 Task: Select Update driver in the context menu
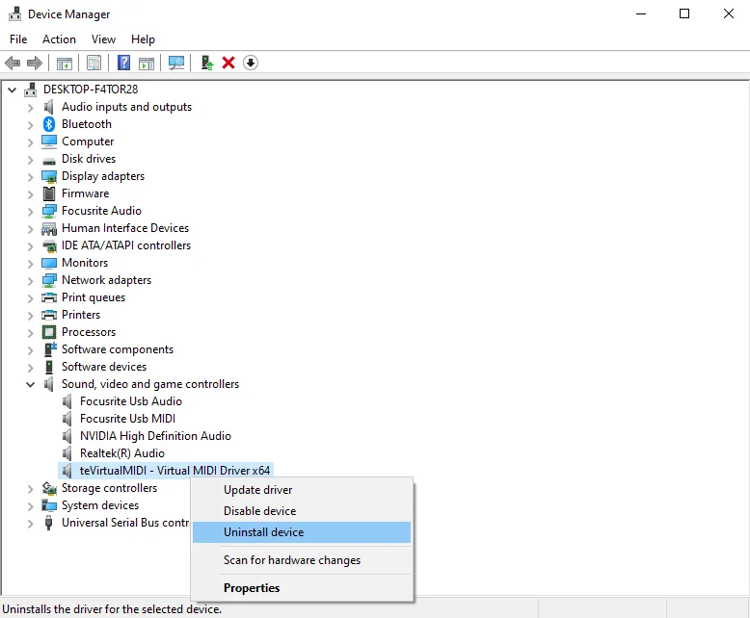coord(257,490)
